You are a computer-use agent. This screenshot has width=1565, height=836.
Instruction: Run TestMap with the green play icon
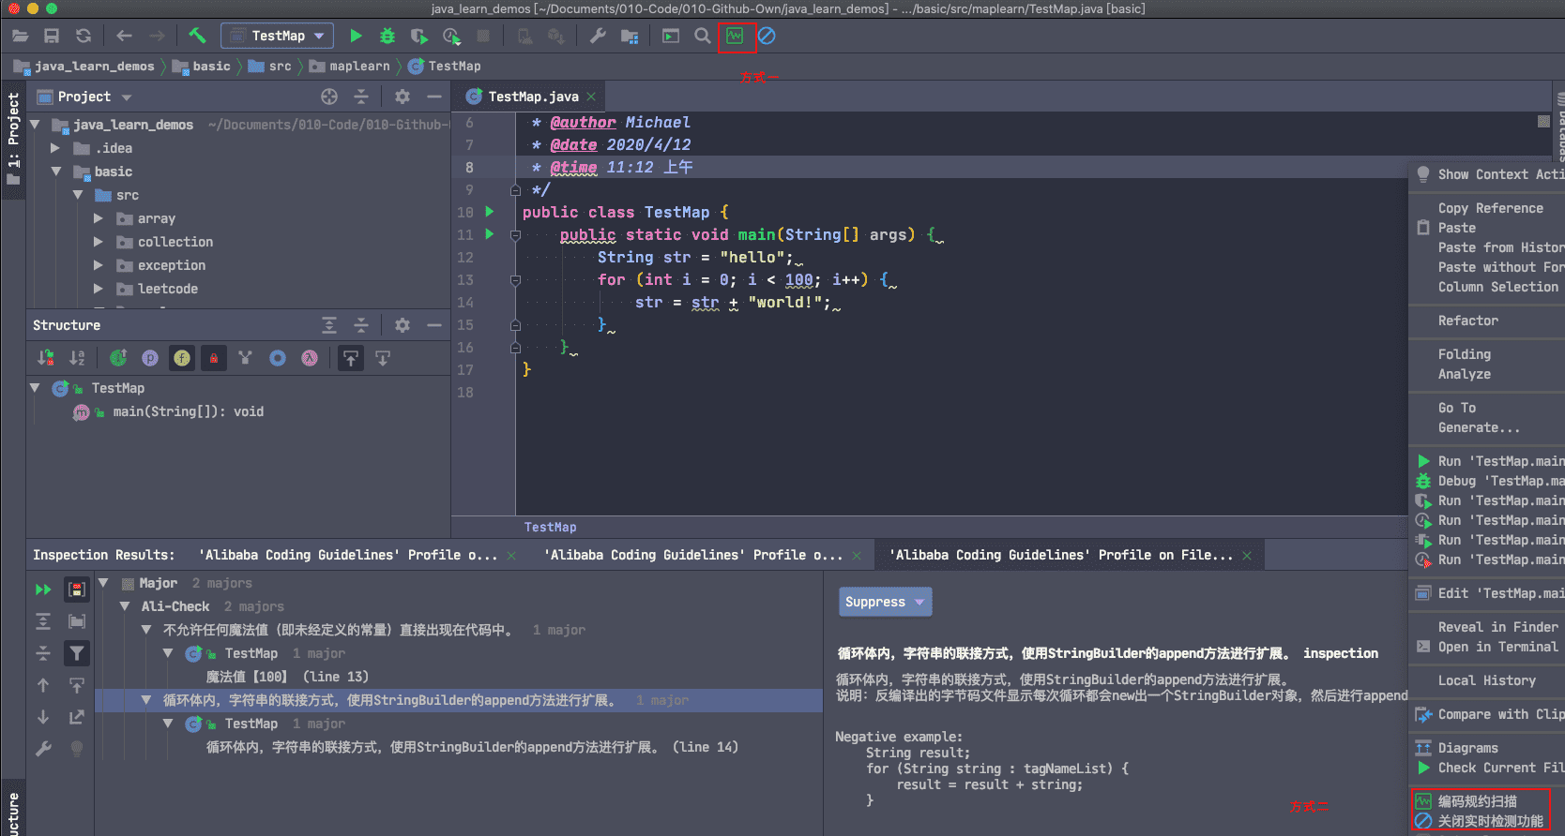coord(356,36)
